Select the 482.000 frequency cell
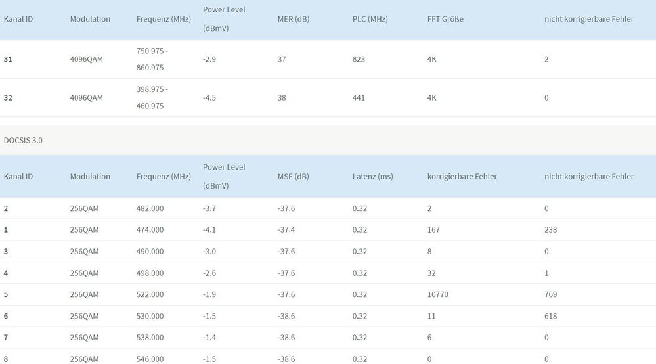656x364 pixels. [150, 208]
